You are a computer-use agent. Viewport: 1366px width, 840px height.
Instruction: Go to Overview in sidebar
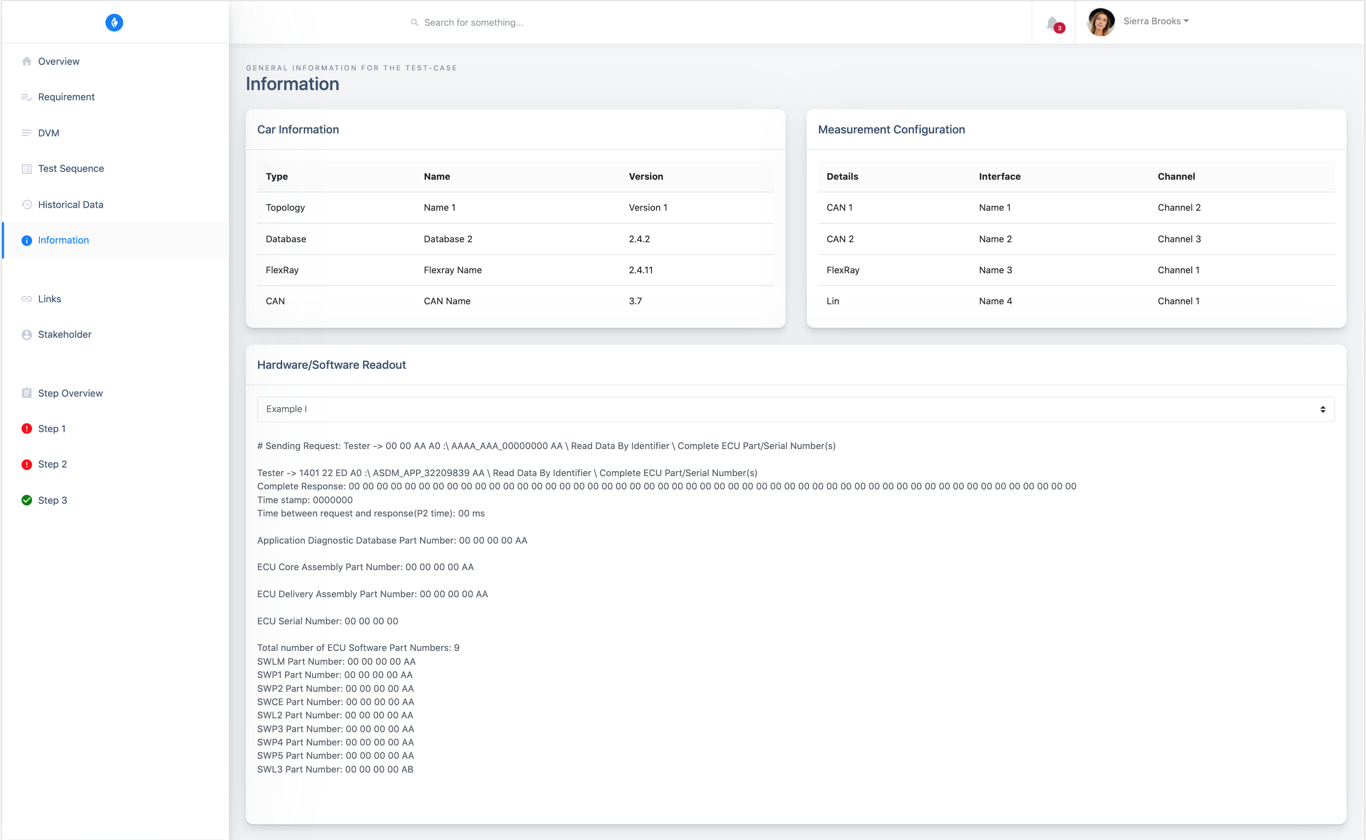point(58,61)
